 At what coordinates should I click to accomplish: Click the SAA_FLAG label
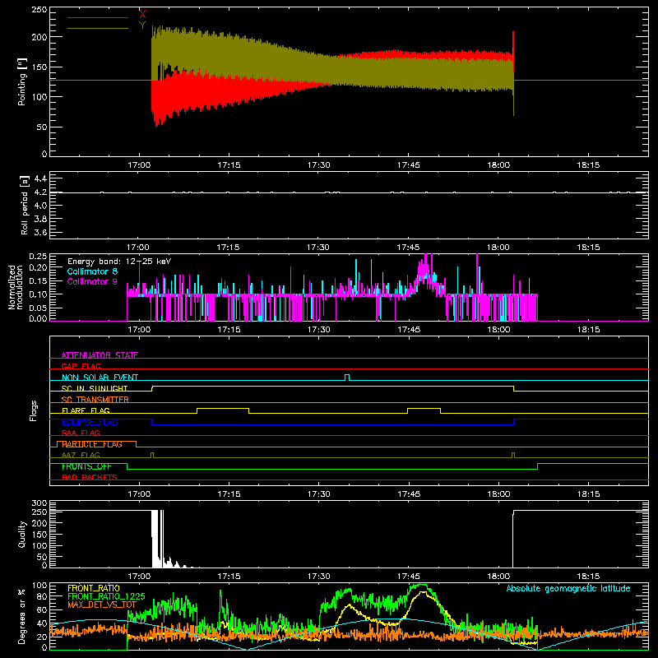[81, 433]
